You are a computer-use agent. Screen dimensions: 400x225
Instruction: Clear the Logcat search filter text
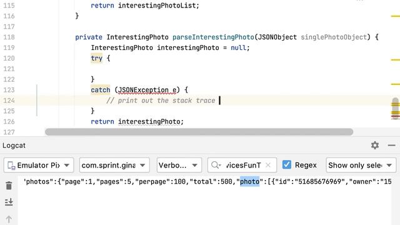268,165
